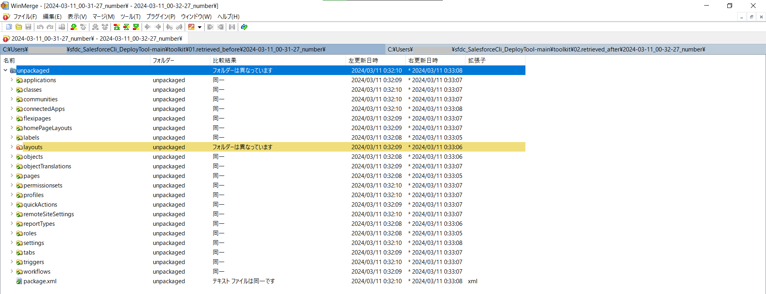Click the New document toolbar icon
Image resolution: width=766 pixels, height=294 pixels.
[9, 27]
